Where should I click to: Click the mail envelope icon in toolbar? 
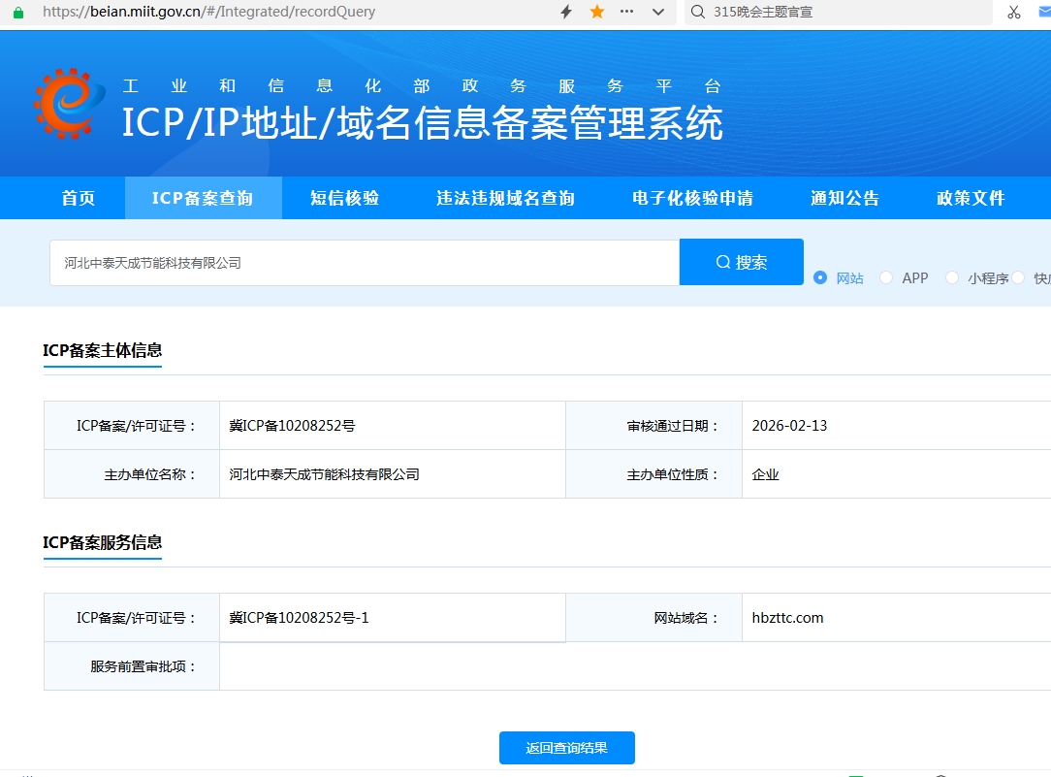point(1044,12)
